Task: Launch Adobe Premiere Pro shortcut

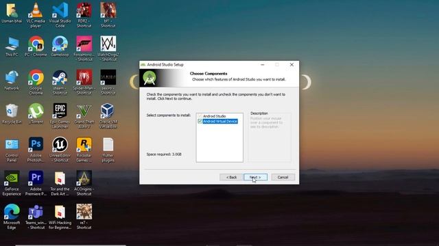Action: click(36, 178)
